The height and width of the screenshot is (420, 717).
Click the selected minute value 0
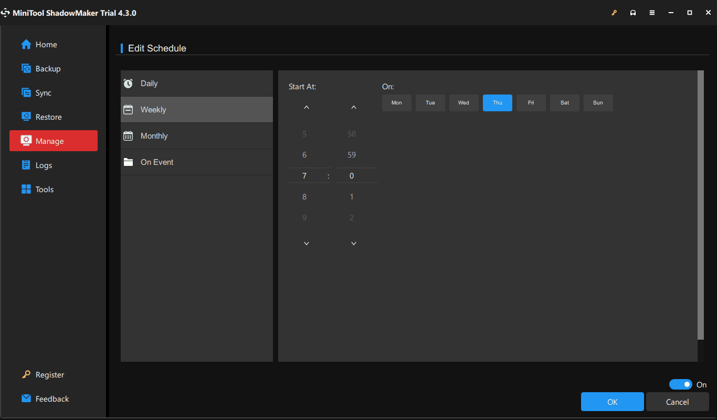pos(352,176)
